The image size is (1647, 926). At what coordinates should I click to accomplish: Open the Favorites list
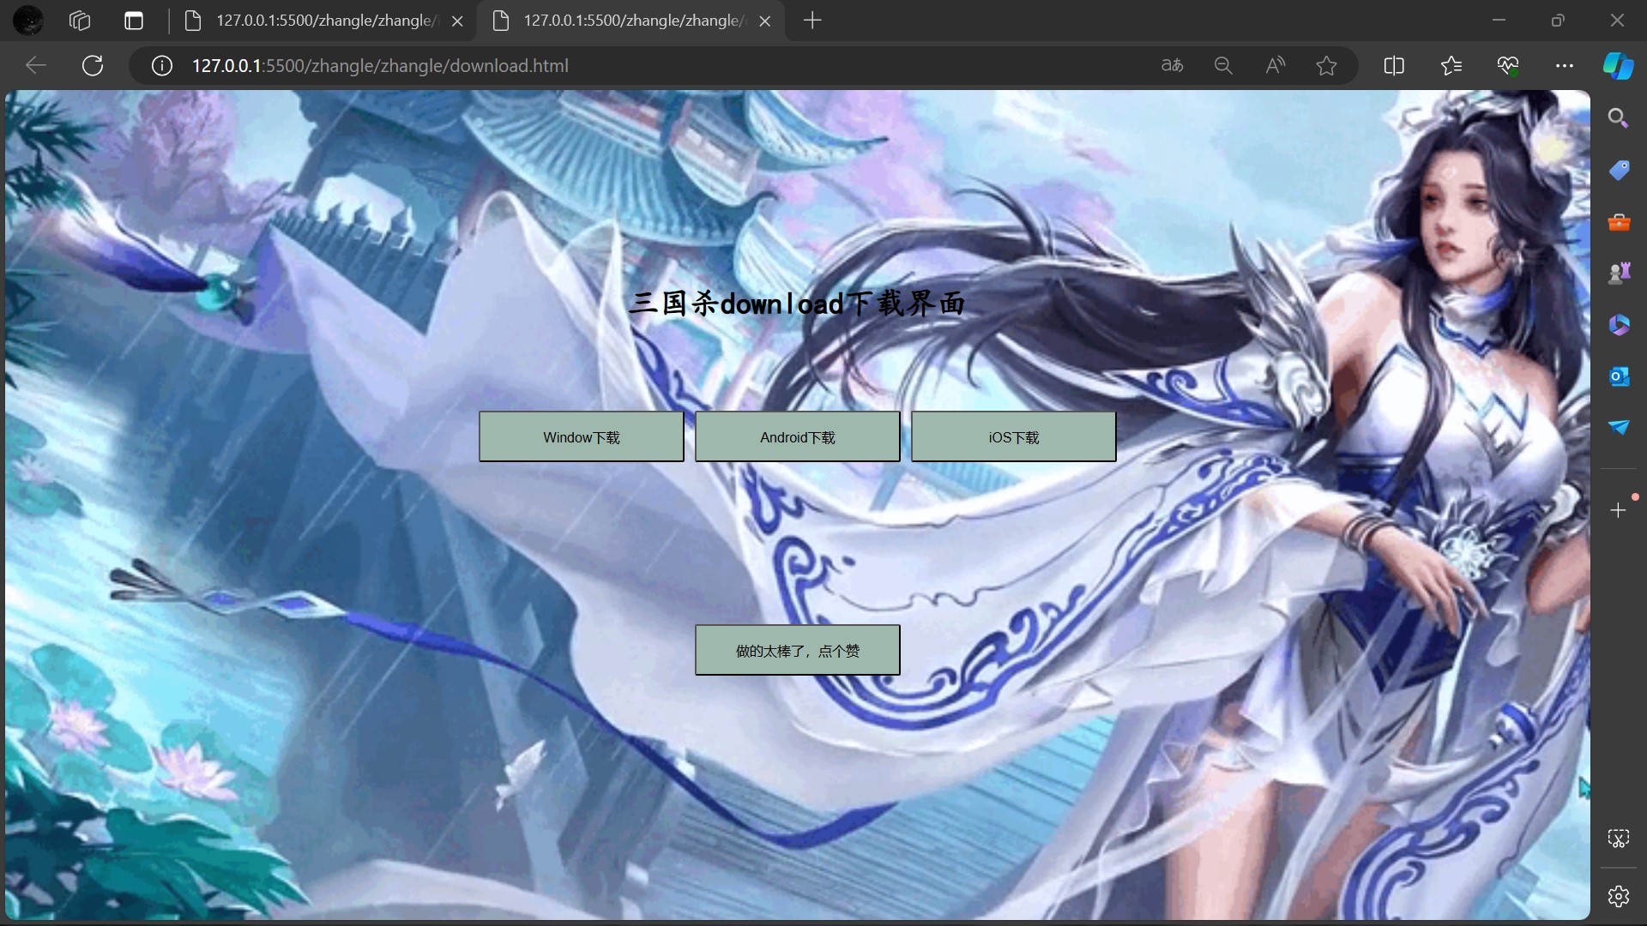tap(1451, 66)
